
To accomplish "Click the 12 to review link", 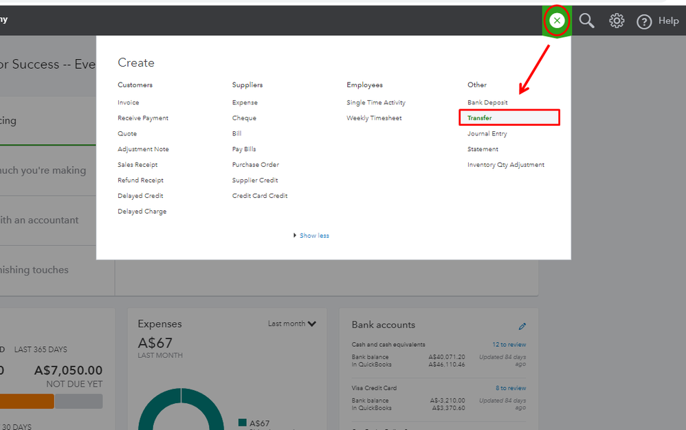I will click(x=509, y=344).
